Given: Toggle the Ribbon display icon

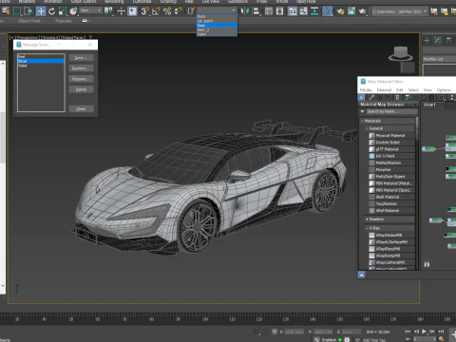Looking at the screenshot, I should click(x=293, y=11).
